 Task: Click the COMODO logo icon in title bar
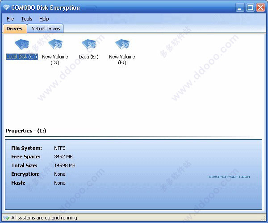(6, 8)
